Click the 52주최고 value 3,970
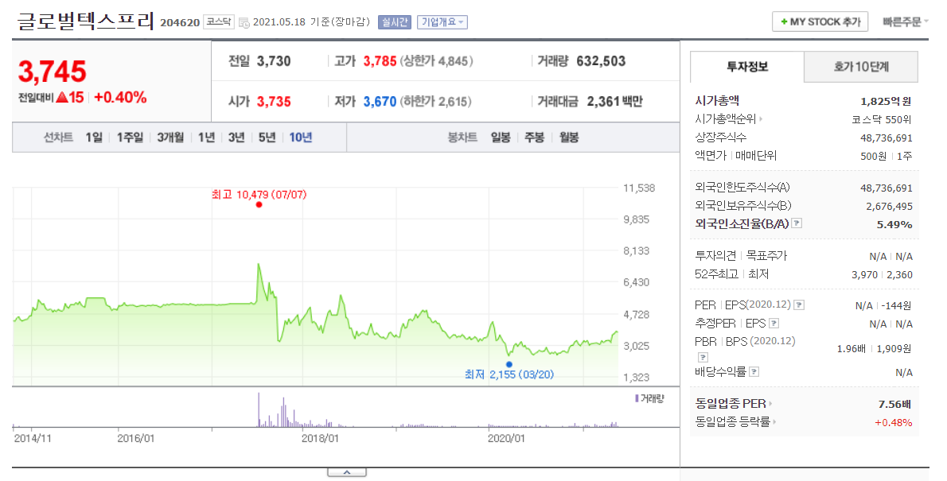The image size is (947, 481). (863, 274)
